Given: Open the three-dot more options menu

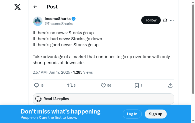Looking at the screenshot, I should click(172, 20).
